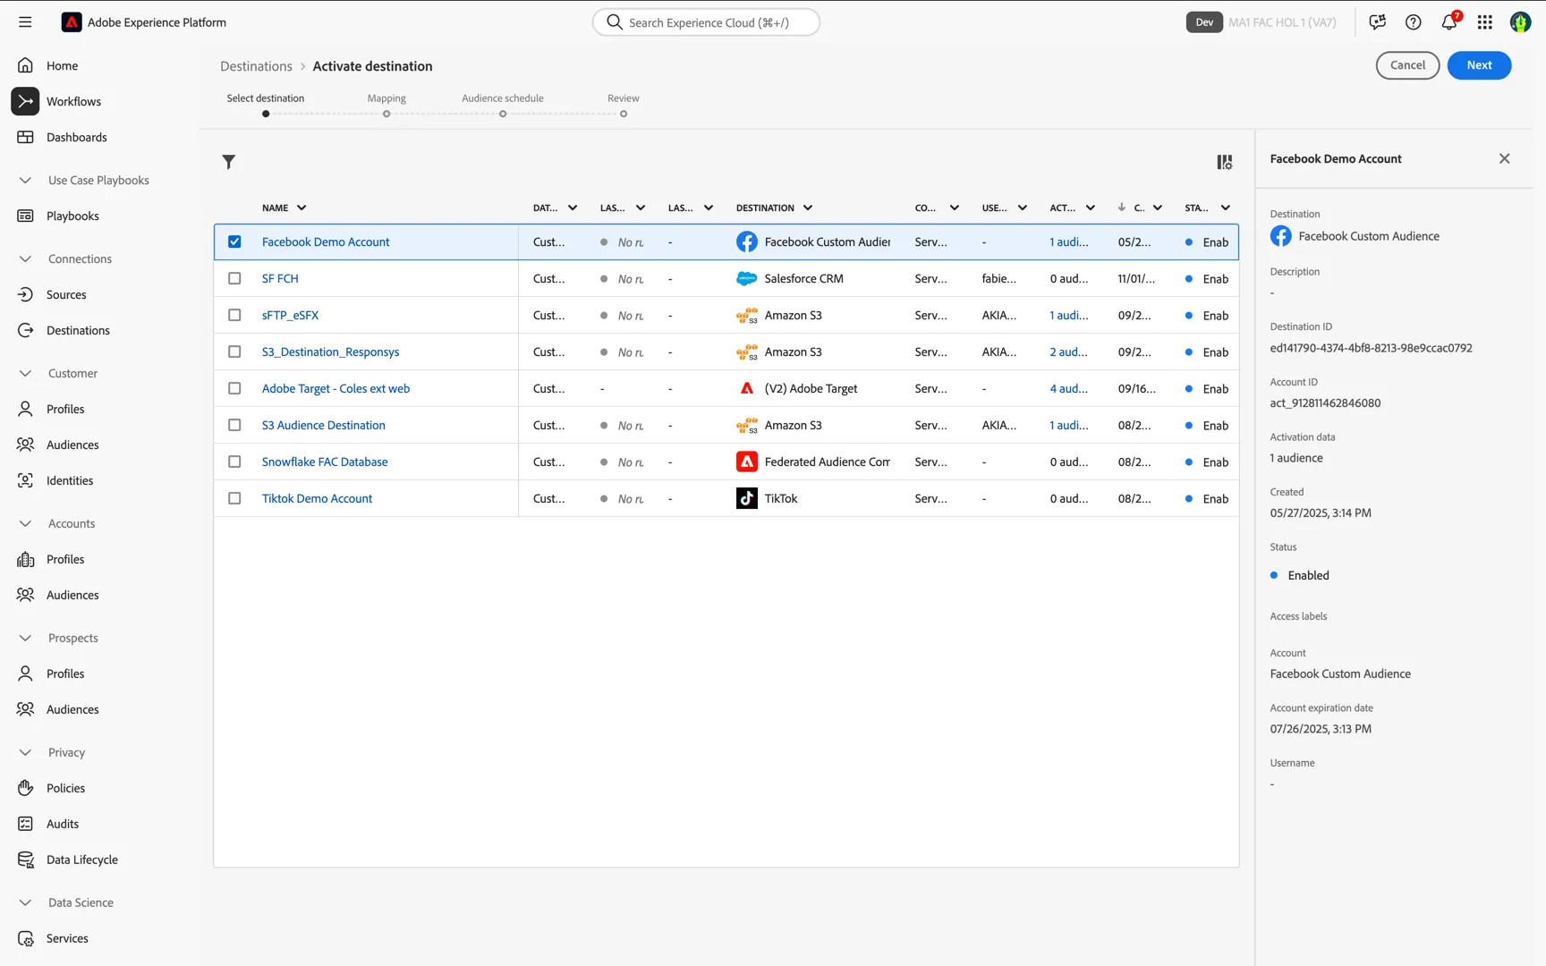The width and height of the screenshot is (1546, 966).
Task: Check the SF FCH row checkbox
Action: coord(234,278)
